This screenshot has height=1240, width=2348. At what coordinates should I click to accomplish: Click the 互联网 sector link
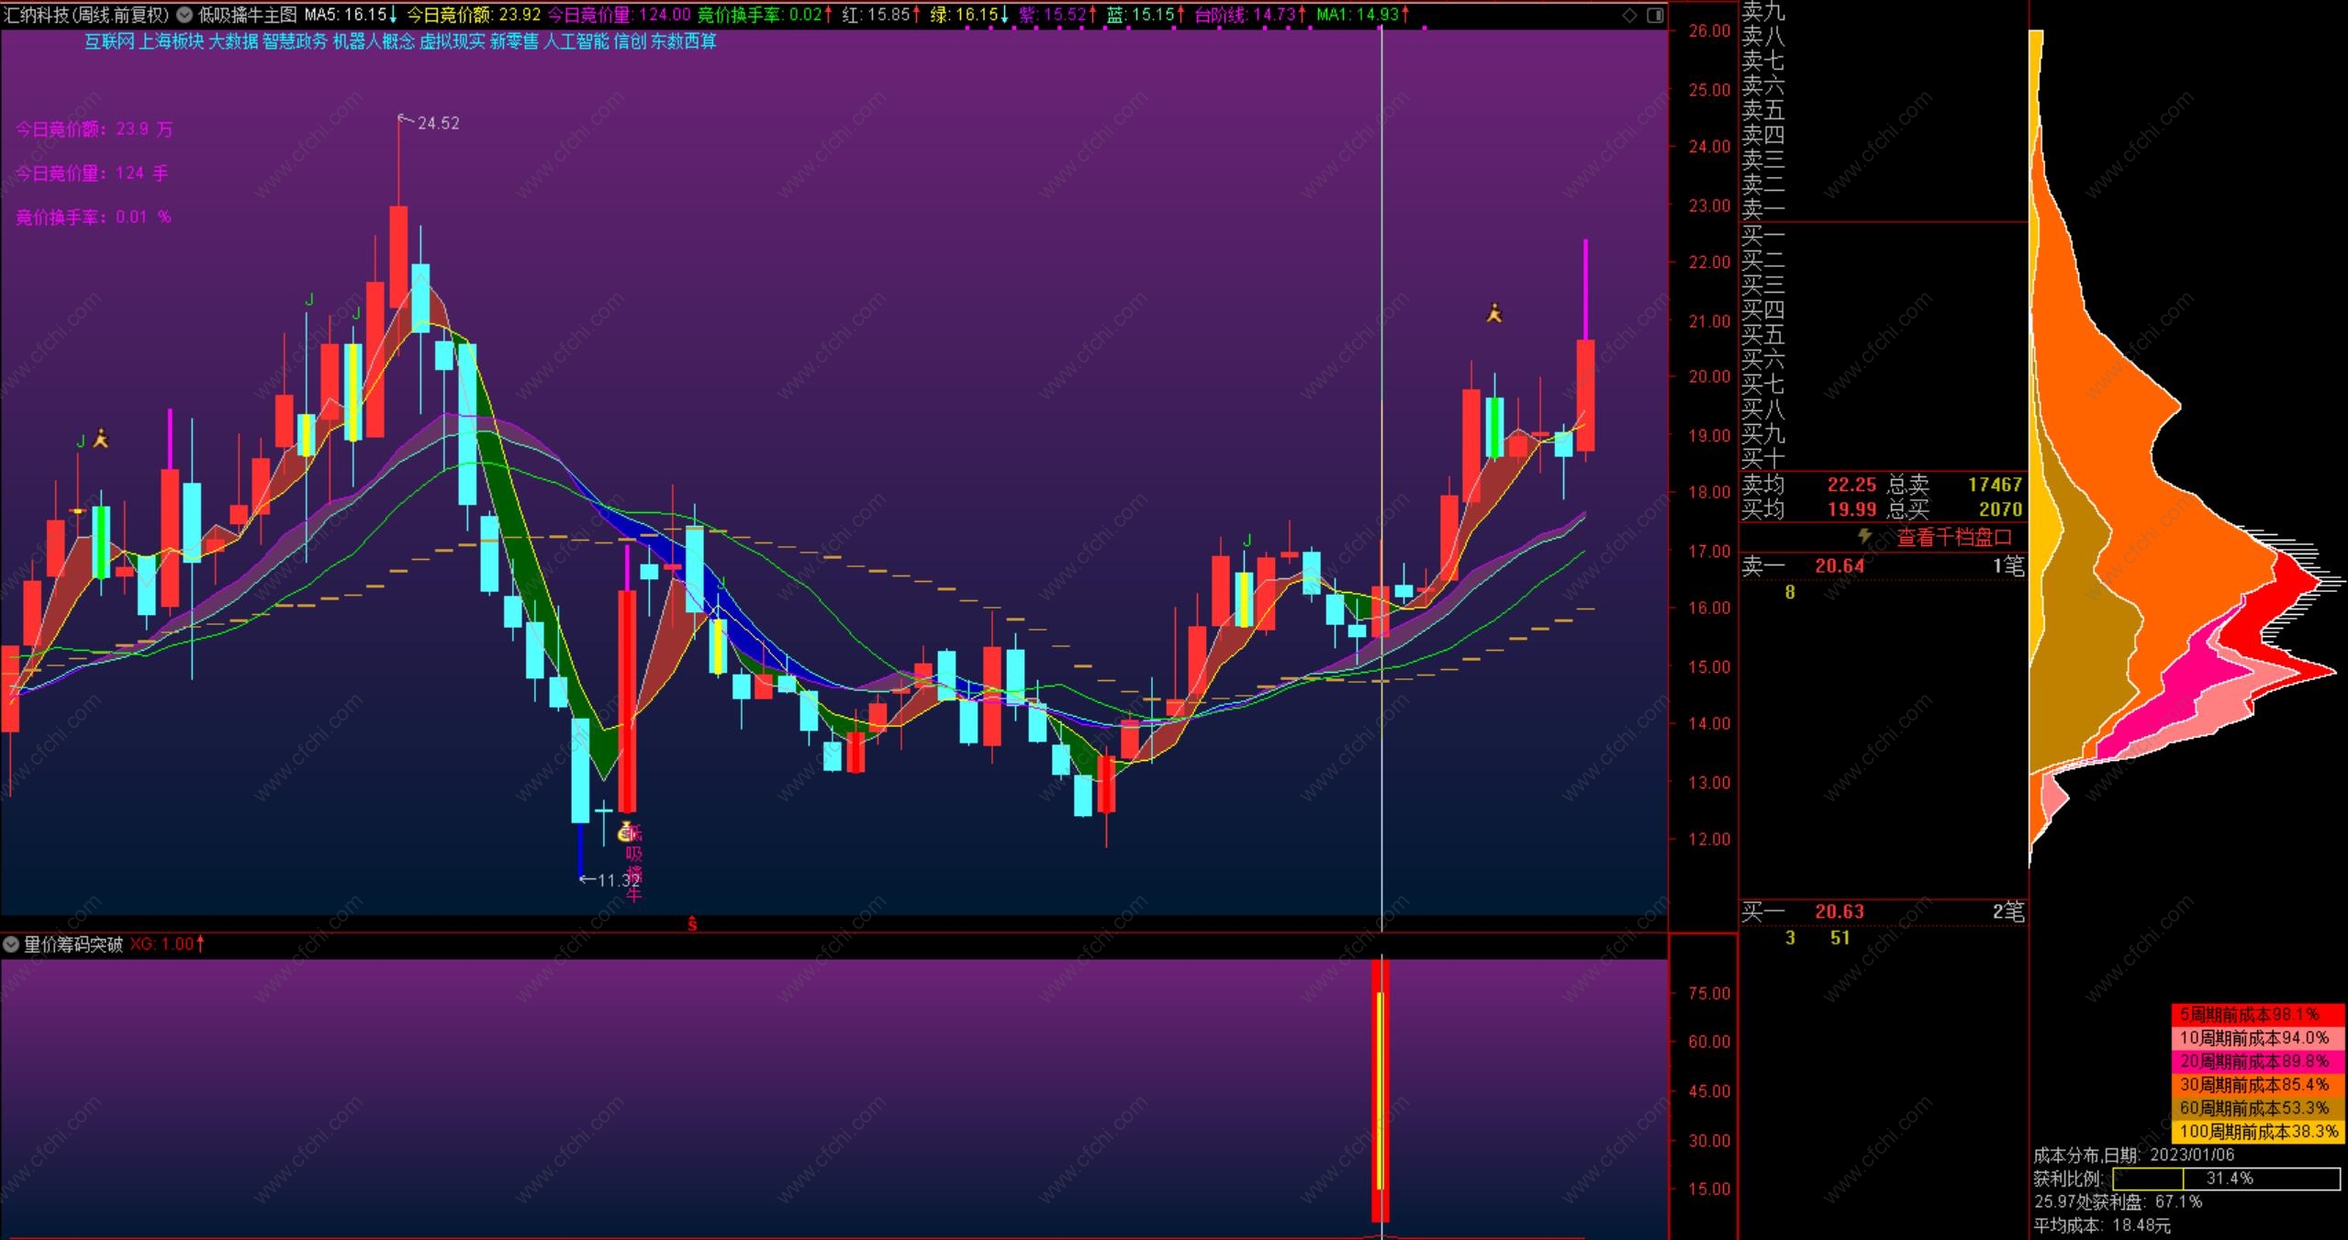(x=109, y=41)
